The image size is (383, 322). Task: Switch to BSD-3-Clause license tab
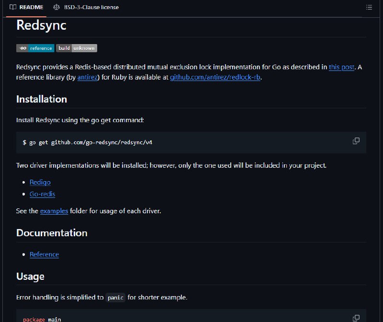(86, 7)
